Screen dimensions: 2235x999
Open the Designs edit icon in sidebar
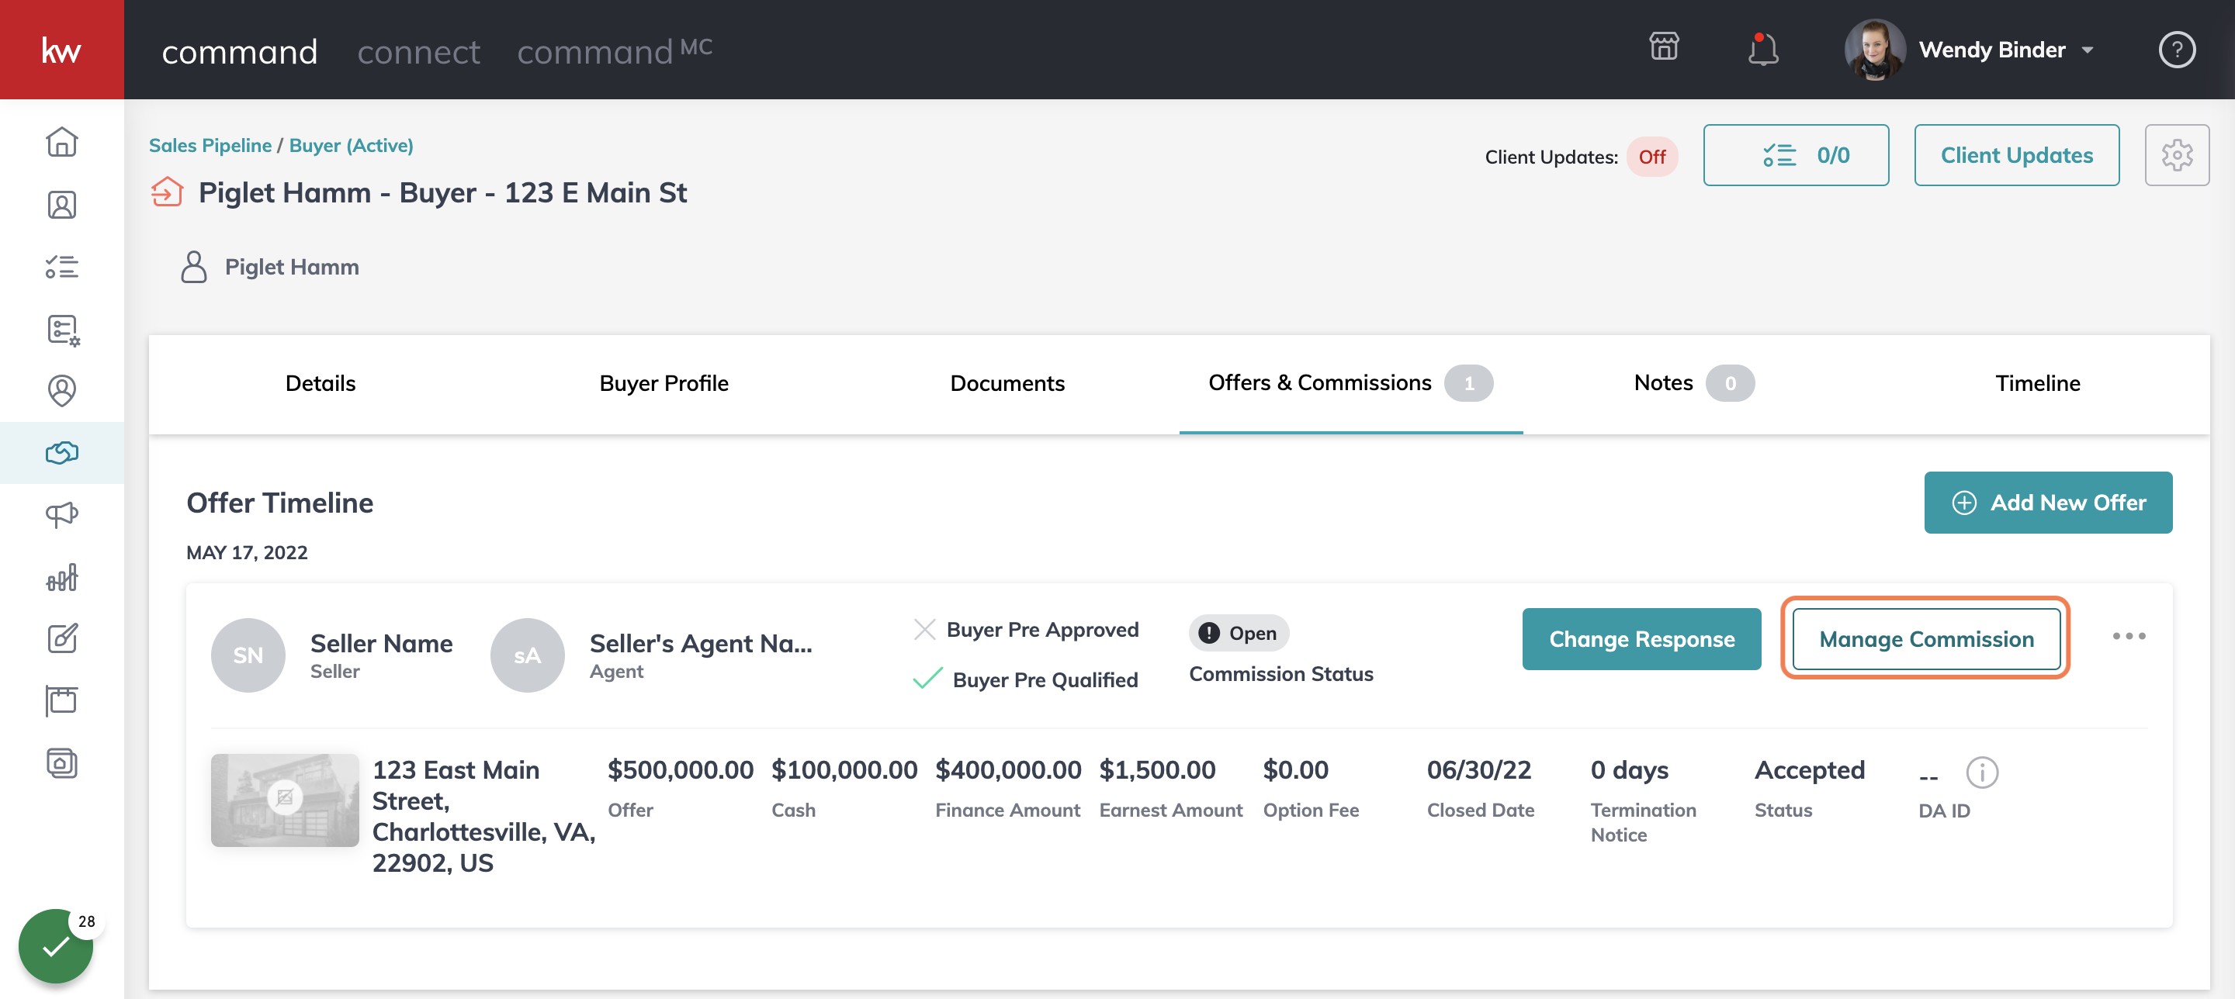[61, 639]
